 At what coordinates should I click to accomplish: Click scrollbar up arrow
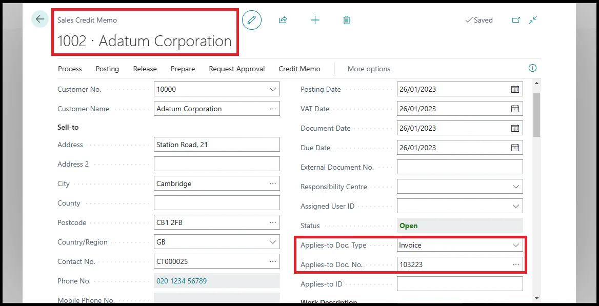(536, 83)
